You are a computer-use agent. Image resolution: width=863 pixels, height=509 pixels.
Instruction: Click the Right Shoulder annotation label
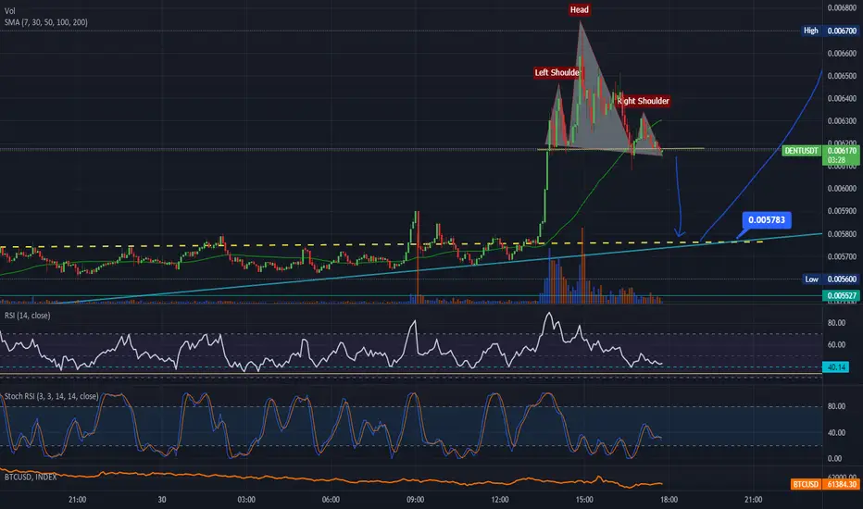click(643, 101)
